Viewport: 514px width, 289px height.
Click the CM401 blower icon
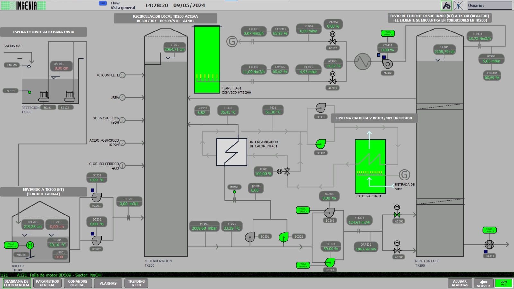(387, 64)
